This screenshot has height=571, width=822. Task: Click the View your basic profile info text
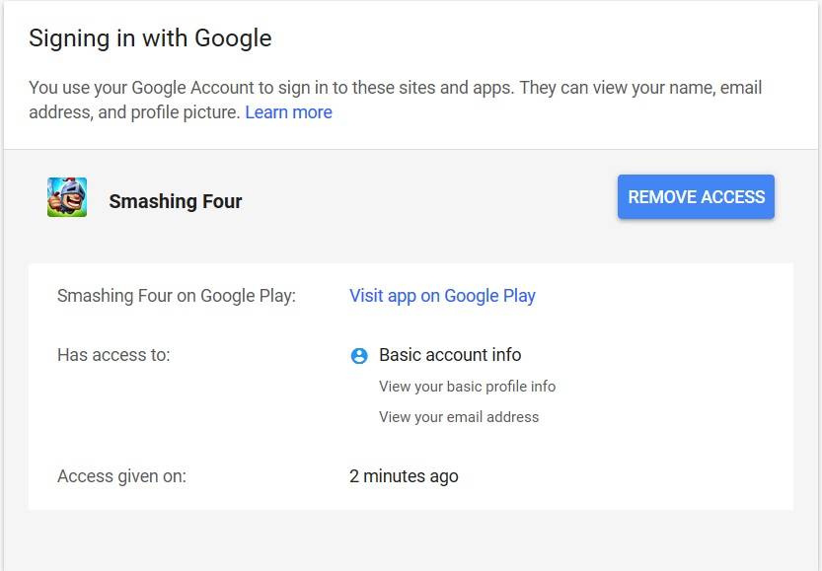pyautogui.click(x=467, y=387)
